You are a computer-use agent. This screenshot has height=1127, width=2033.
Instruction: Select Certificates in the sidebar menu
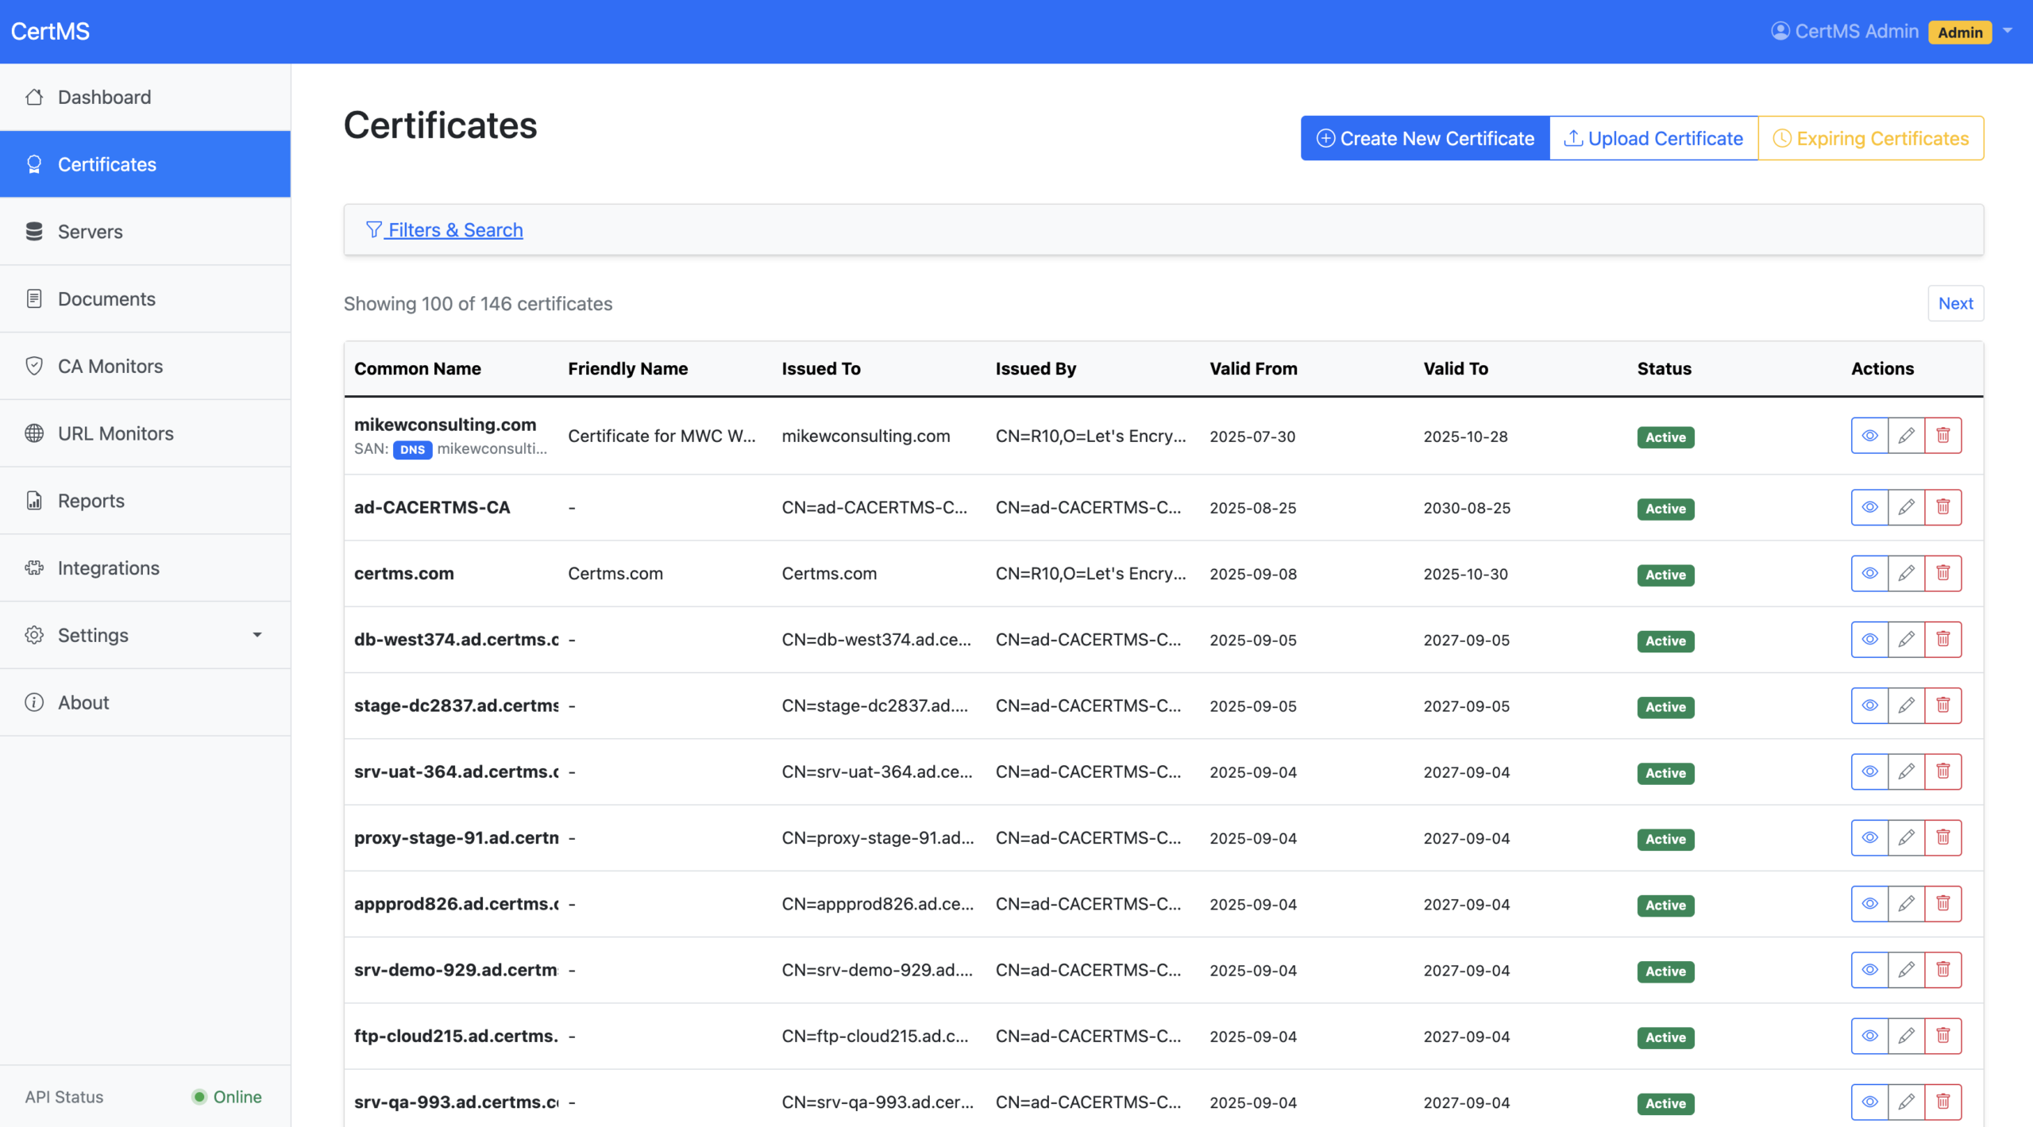click(107, 164)
